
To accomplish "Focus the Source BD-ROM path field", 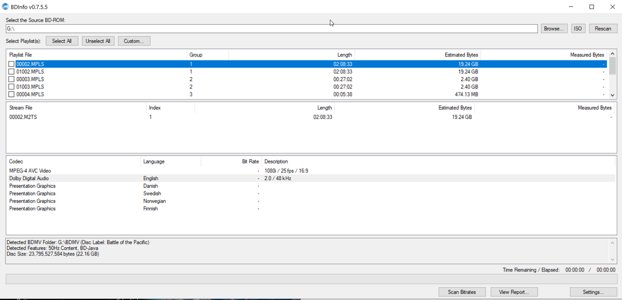I will [x=272, y=29].
